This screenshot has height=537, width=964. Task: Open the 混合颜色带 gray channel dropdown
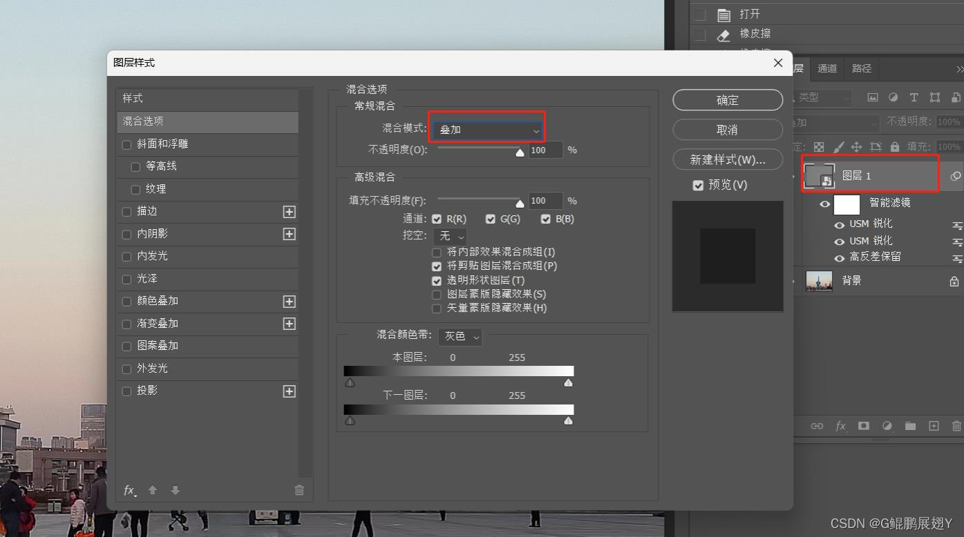pos(460,336)
